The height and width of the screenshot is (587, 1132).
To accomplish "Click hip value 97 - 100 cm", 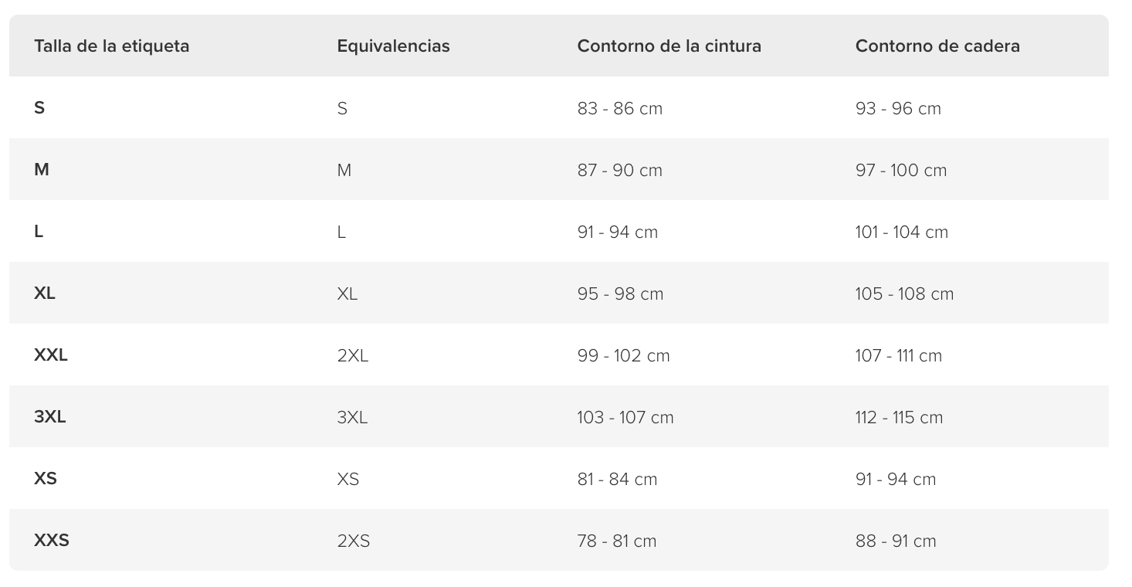I will [x=901, y=170].
